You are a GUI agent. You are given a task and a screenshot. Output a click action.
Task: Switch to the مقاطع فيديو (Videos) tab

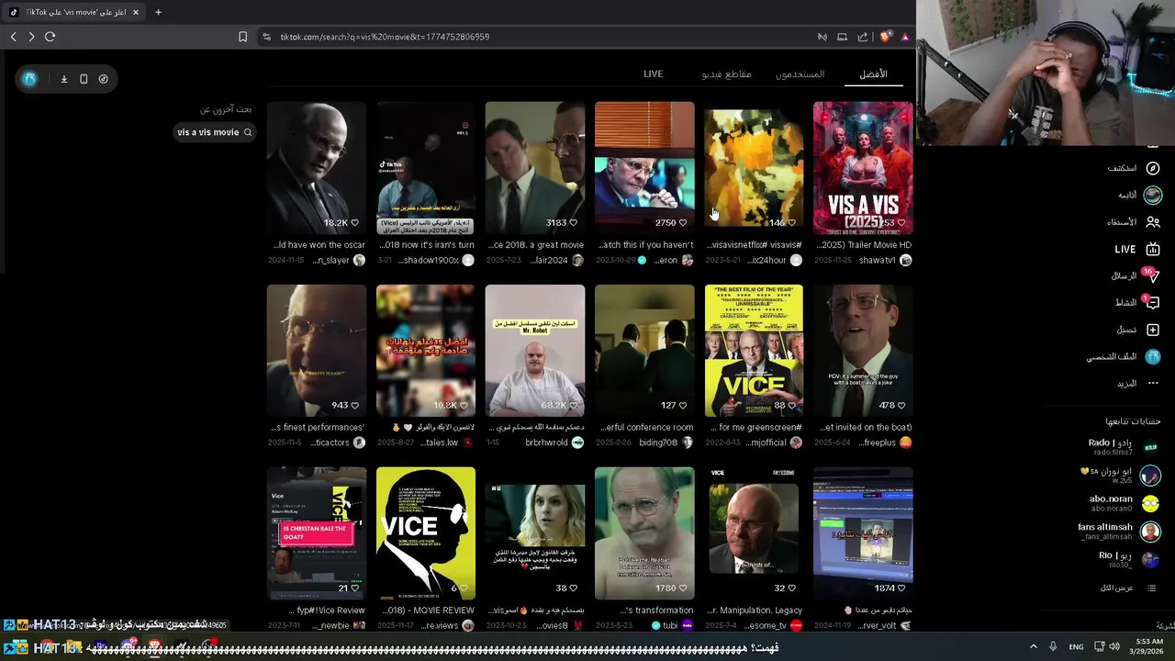pos(726,73)
